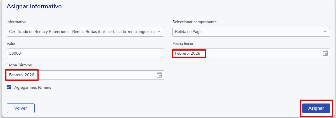Open the Fecha Término calendar picker icon
The image size is (336, 118).
point(159,75)
